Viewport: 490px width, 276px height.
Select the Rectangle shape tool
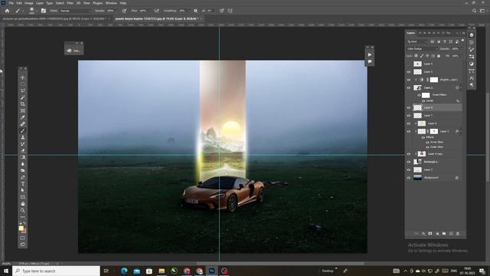click(22, 197)
